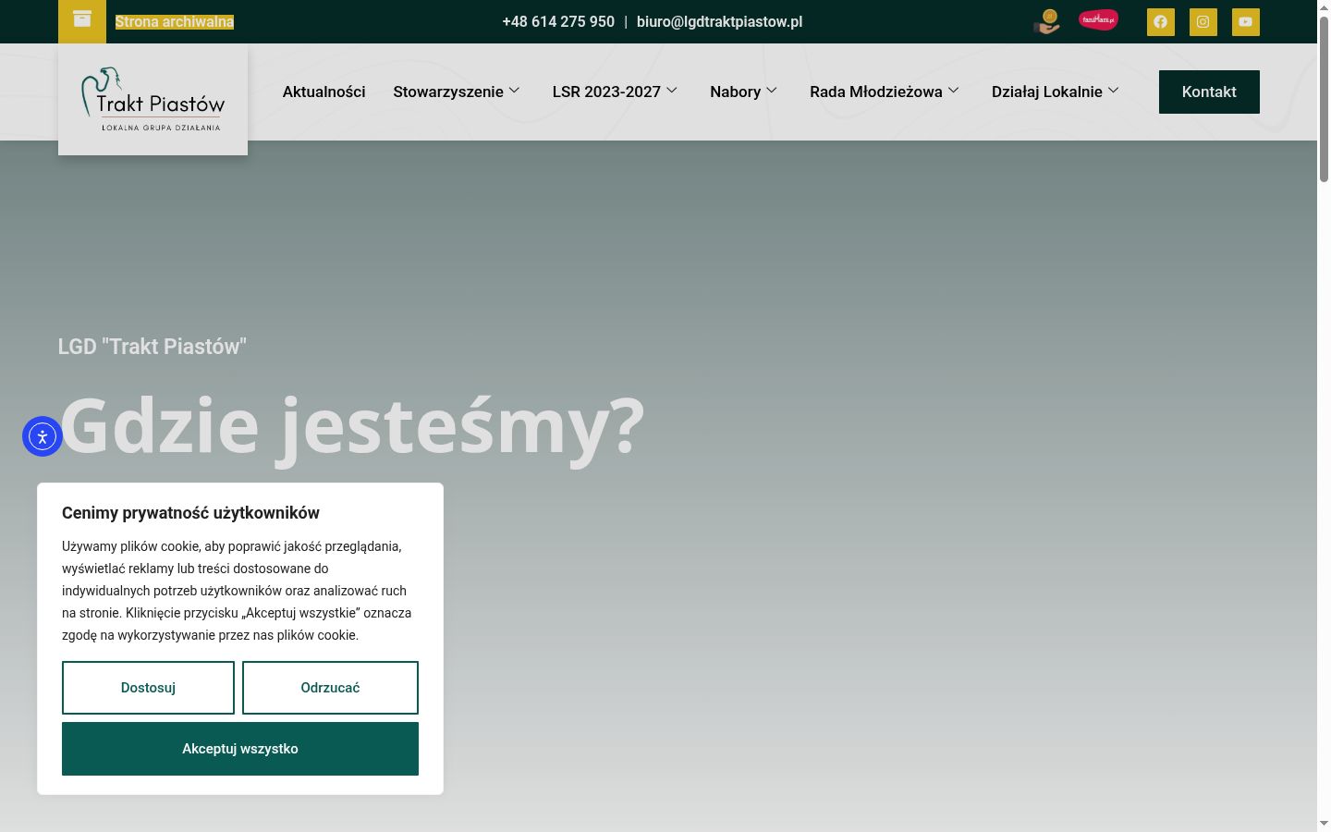Screen dimensions: 1331x832
Task: Expand the Rada Młodzieżowa dropdown menu
Action: [x=885, y=92]
